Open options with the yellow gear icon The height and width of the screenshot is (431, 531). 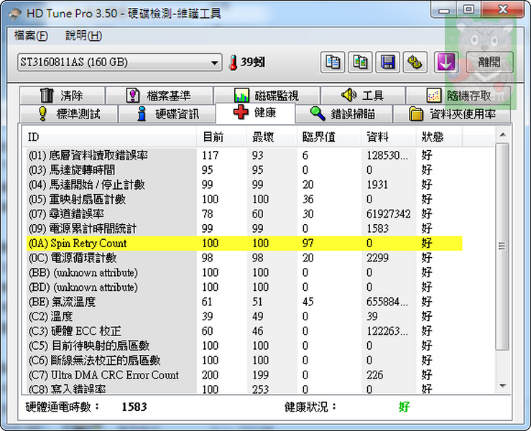pos(415,62)
